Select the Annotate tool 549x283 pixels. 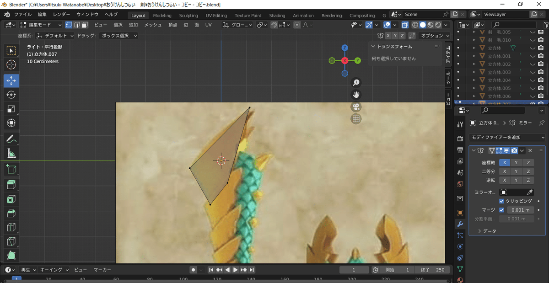(x=11, y=139)
